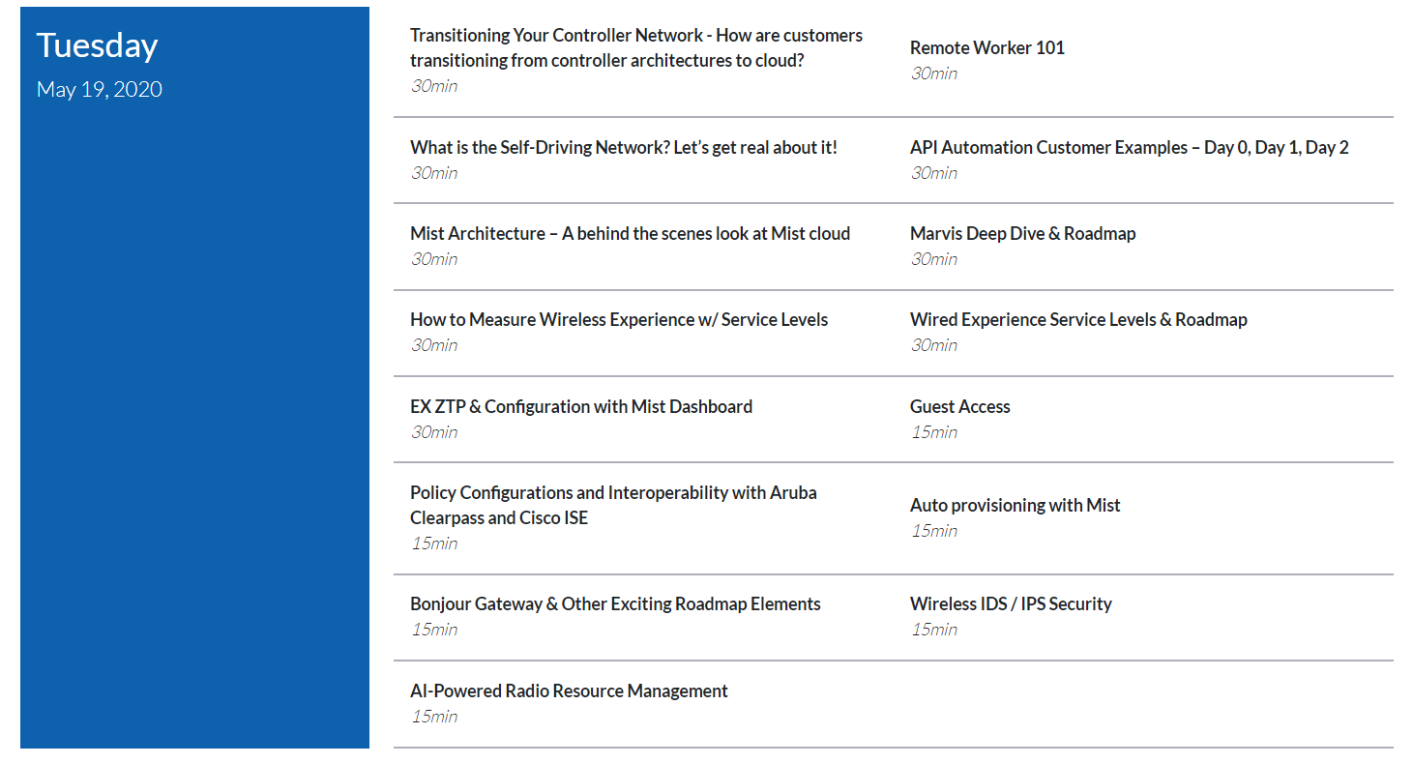Click the Guest Access session title
The height and width of the screenshot is (764, 1413).
coord(959,406)
